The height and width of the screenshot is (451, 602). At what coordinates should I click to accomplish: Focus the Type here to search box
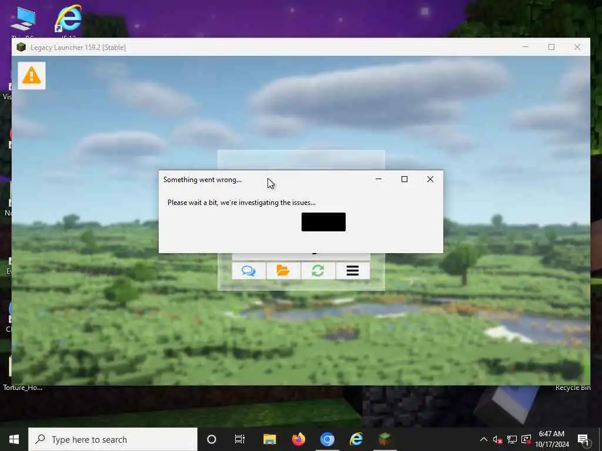click(x=113, y=439)
